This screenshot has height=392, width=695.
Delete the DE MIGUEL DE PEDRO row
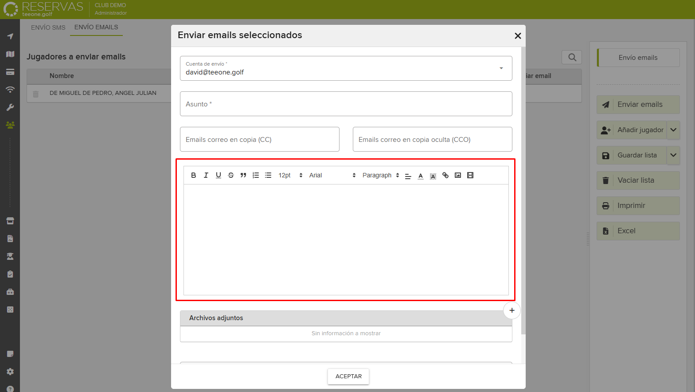click(36, 94)
